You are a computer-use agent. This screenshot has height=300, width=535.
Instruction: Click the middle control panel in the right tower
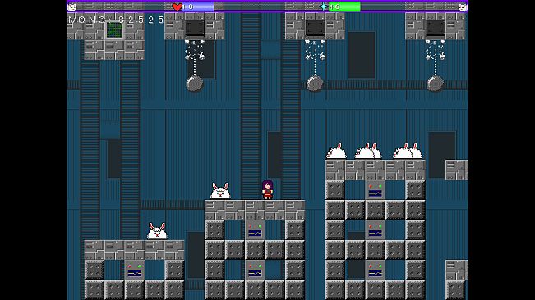click(x=375, y=230)
